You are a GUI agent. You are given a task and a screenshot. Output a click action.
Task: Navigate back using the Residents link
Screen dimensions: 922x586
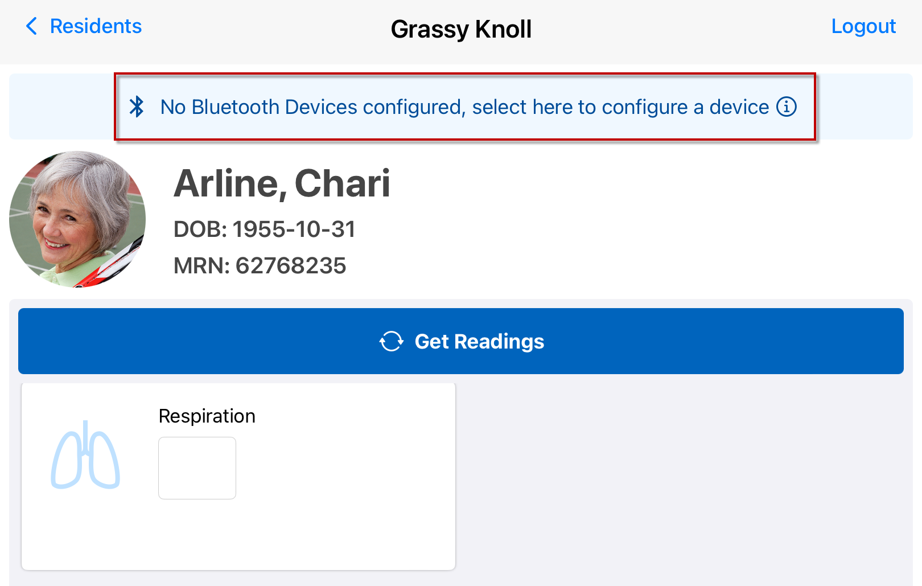click(x=96, y=26)
